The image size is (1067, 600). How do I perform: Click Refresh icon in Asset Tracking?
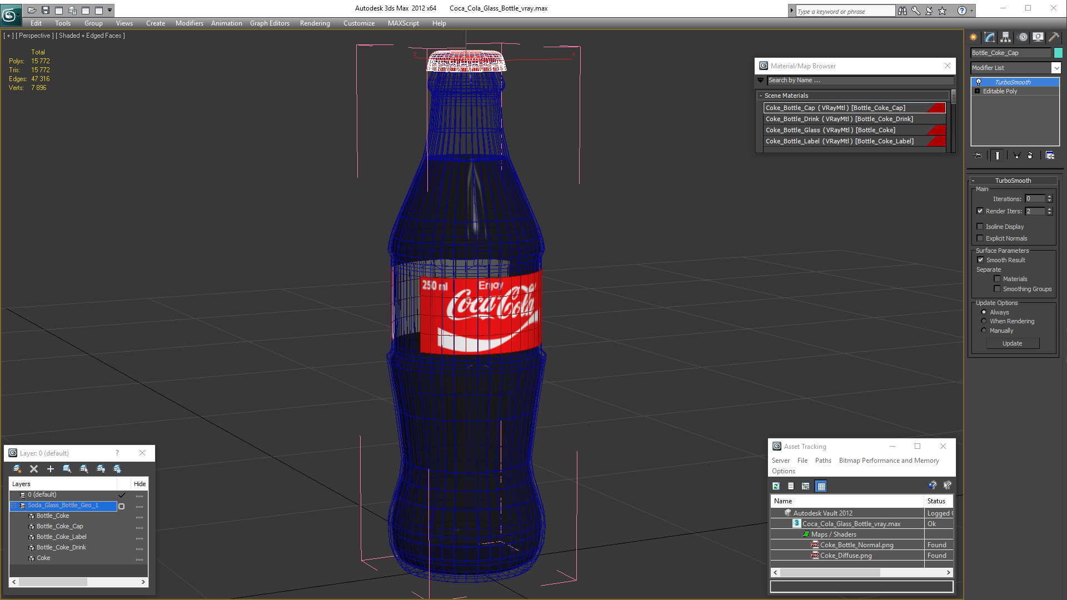click(x=776, y=486)
